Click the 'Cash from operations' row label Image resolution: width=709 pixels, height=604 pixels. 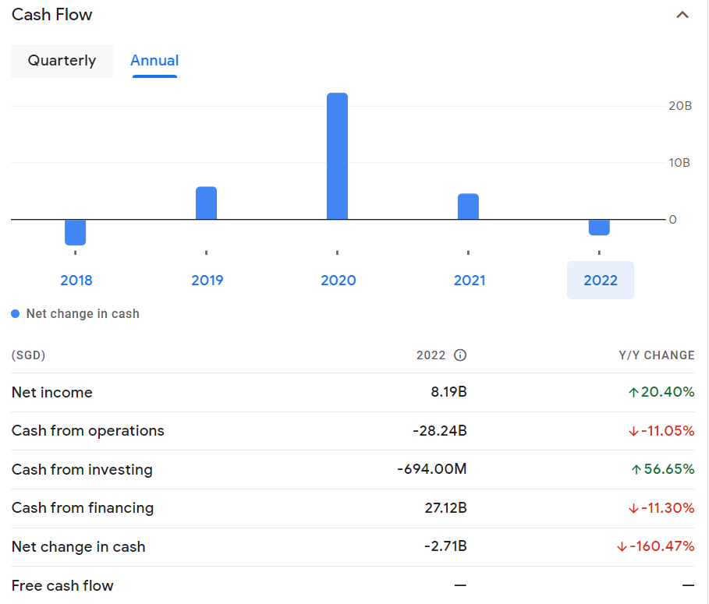[87, 431]
